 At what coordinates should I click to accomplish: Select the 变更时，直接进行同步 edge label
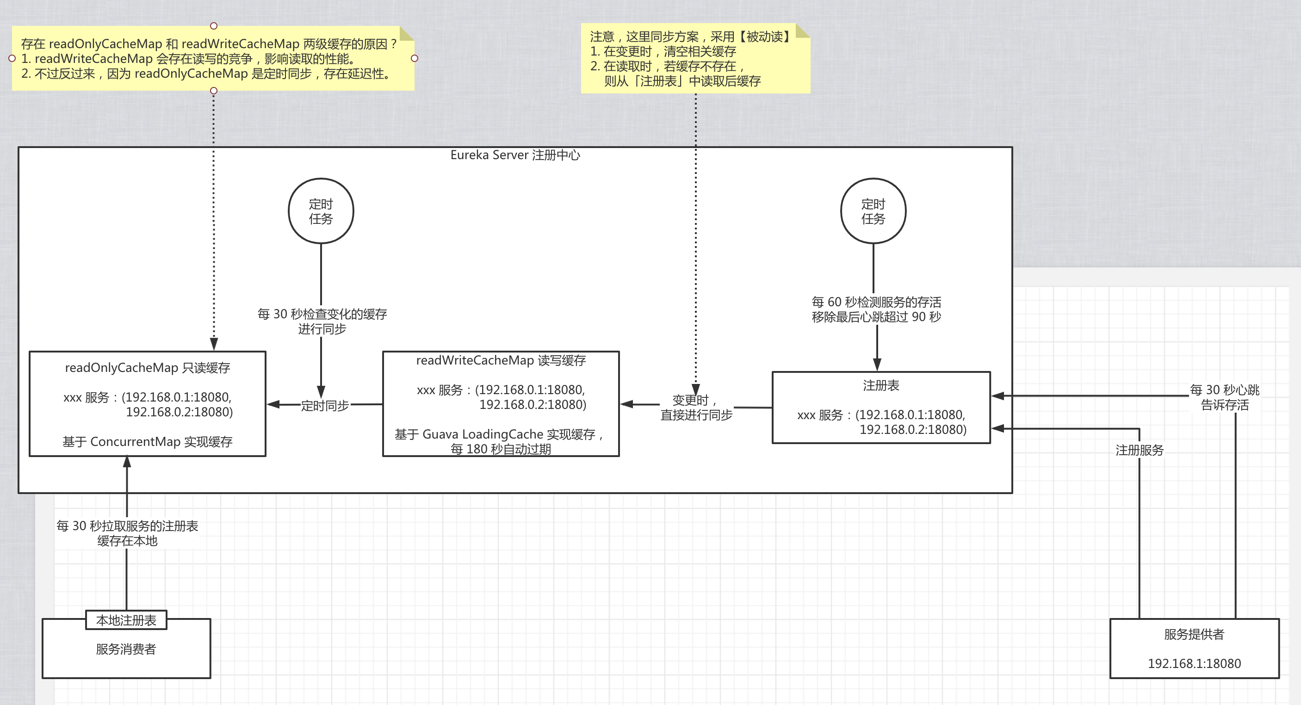696,408
